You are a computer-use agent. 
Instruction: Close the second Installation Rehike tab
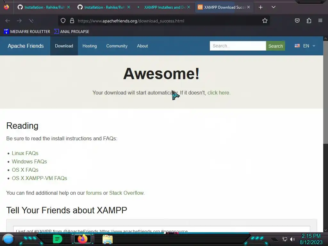[x=129, y=7]
